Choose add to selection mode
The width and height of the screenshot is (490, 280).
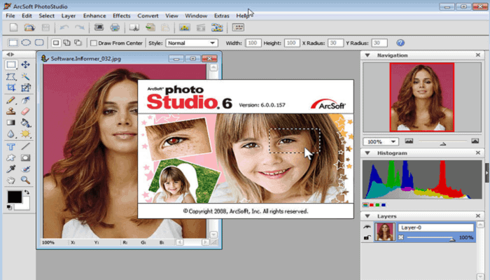pos(67,43)
